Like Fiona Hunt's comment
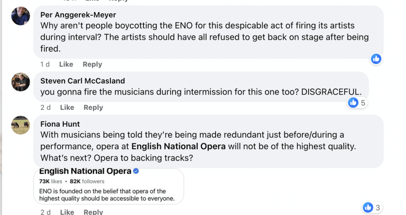Screen dimensions: 406x215 [67, 212]
